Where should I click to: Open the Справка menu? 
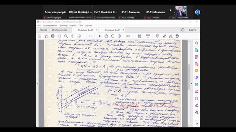(88, 26)
